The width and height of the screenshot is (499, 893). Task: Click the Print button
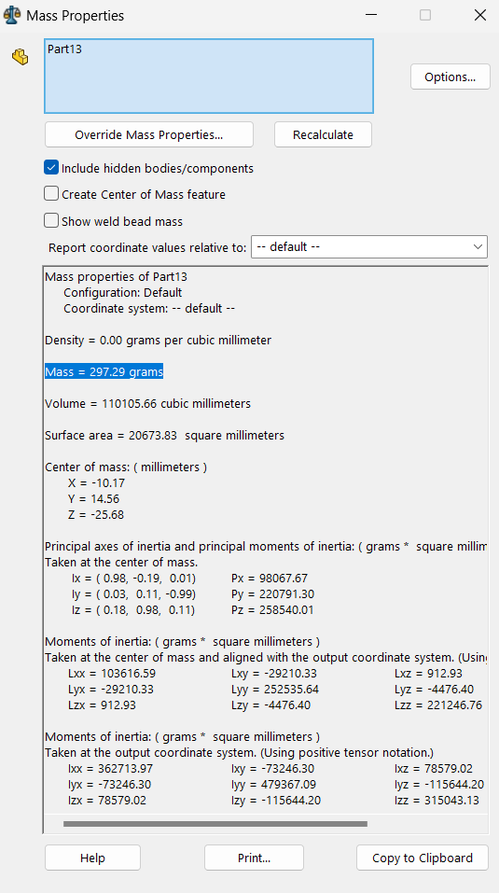click(254, 858)
